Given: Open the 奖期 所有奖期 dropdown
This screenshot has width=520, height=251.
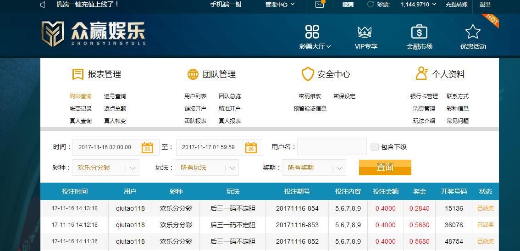Looking at the screenshot, I should click(x=314, y=167).
